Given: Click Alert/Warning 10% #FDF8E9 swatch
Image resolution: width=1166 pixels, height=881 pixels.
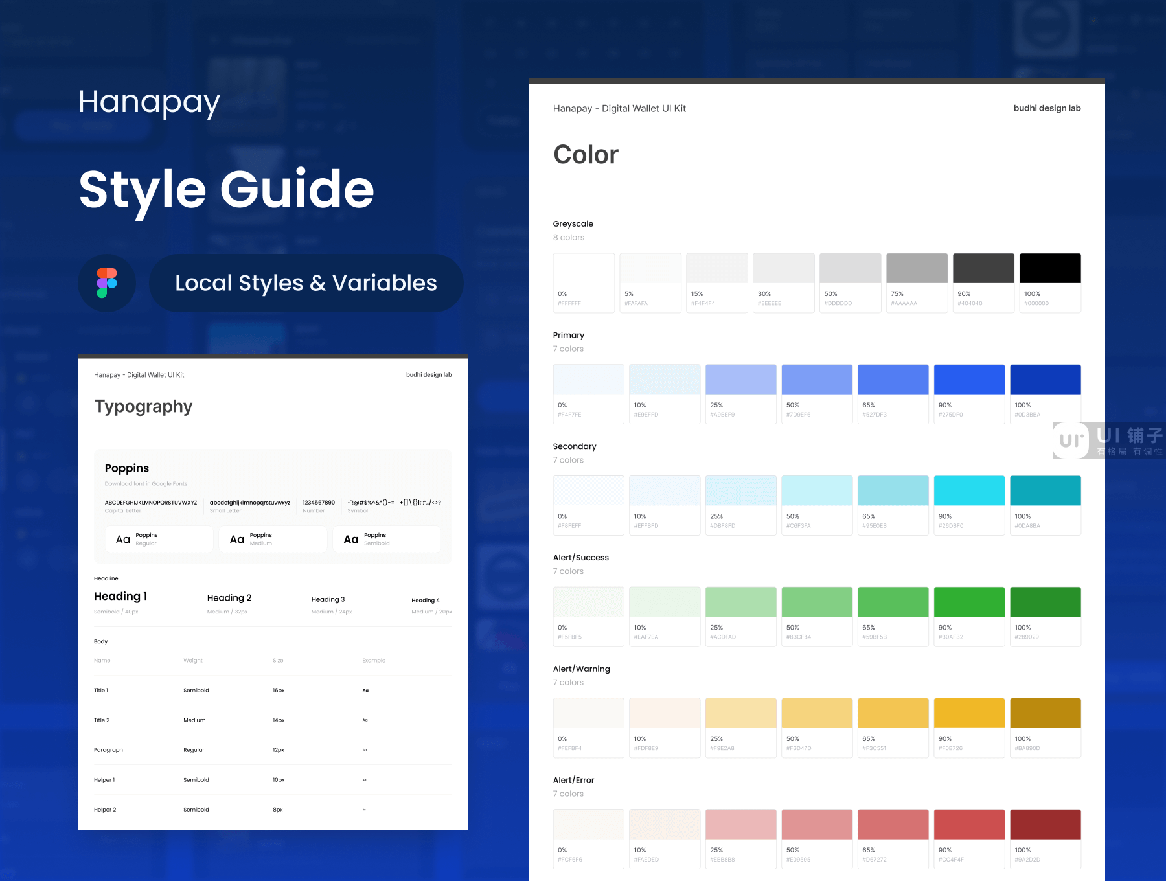Looking at the screenshot, I should [665, 728].
